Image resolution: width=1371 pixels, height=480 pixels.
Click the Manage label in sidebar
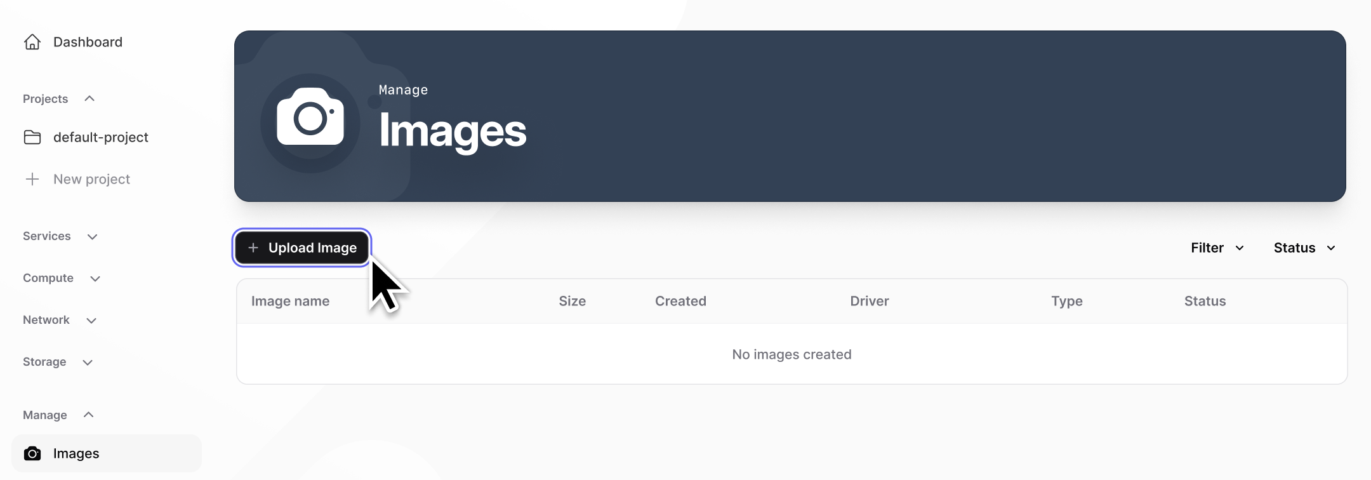pyautogui.click(x=44, y=415)
